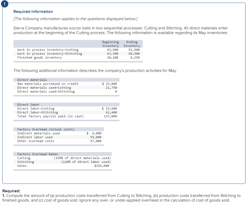Select the Required information heading

pyautogui.click(x=33, y=11)
